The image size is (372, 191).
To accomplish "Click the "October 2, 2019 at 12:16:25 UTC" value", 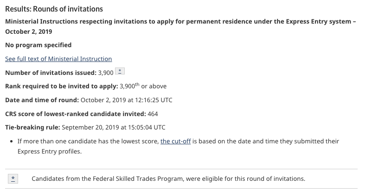I will (127, 100).
